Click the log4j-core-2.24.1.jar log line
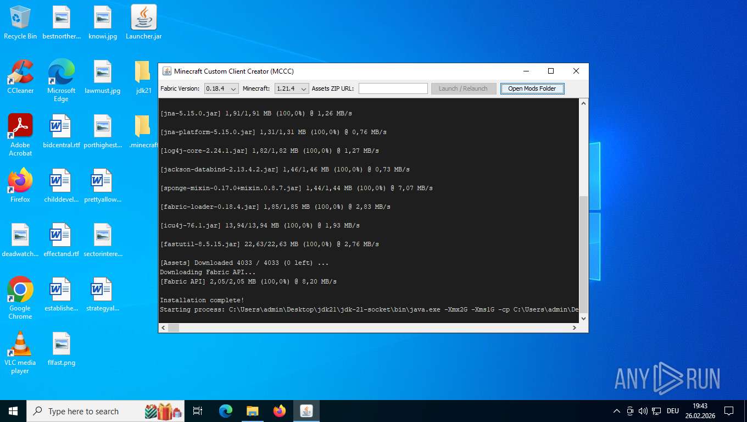Viewport: 747px width, 422px height. 269,151
